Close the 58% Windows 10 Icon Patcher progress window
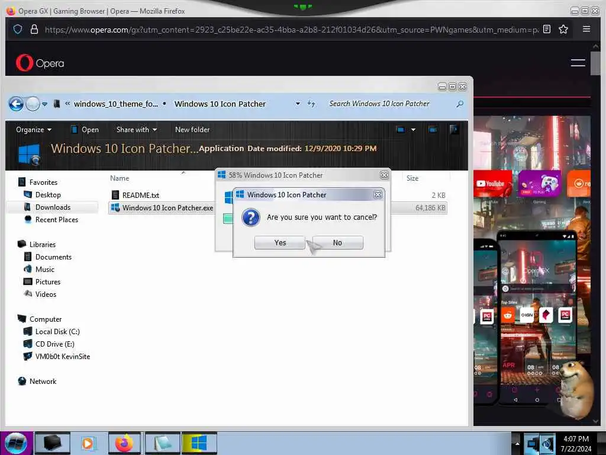Viewport: 606px width, 455px height. click(x=384, y=175)
